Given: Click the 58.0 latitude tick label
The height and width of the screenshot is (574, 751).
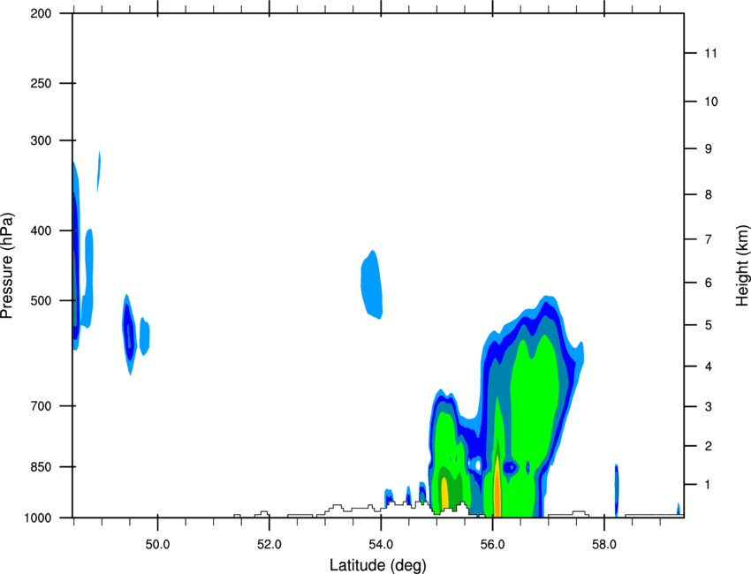Looking at the screenshot, I should [x=604, y=545].
